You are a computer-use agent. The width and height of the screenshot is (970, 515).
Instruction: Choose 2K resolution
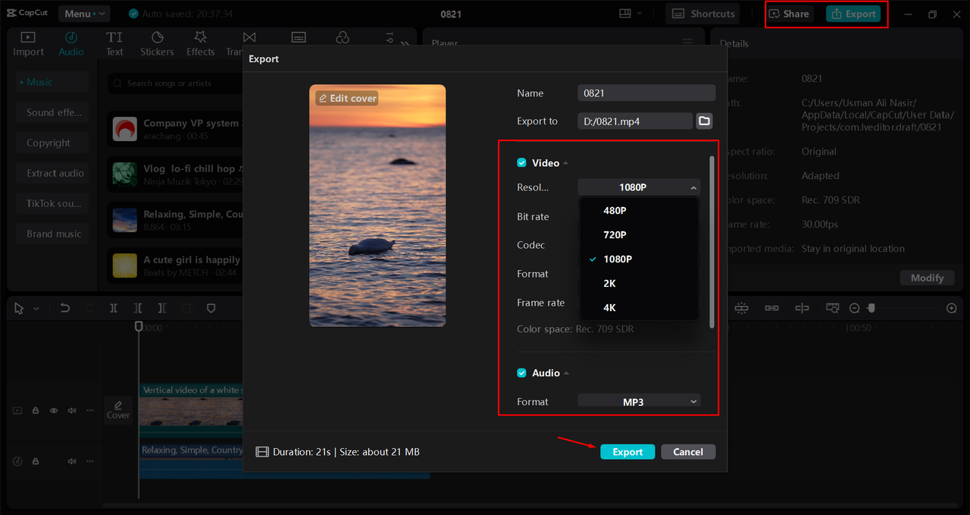coord(639,284)
